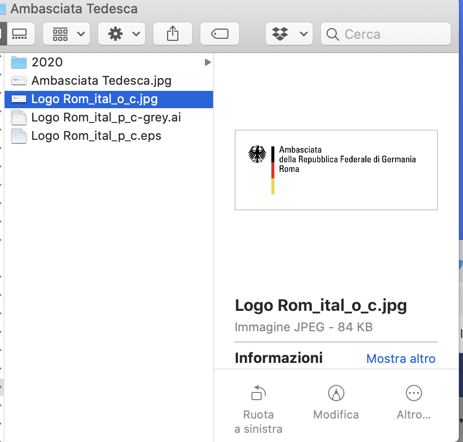463x442 pixels.
Task: Click the Immagine JPEG - 84 KB text
Action: 304,327
